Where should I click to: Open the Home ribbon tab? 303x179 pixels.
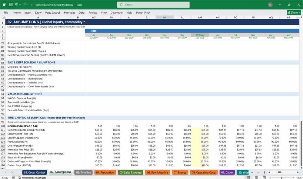pyautogui.click(x=17, y=12)
